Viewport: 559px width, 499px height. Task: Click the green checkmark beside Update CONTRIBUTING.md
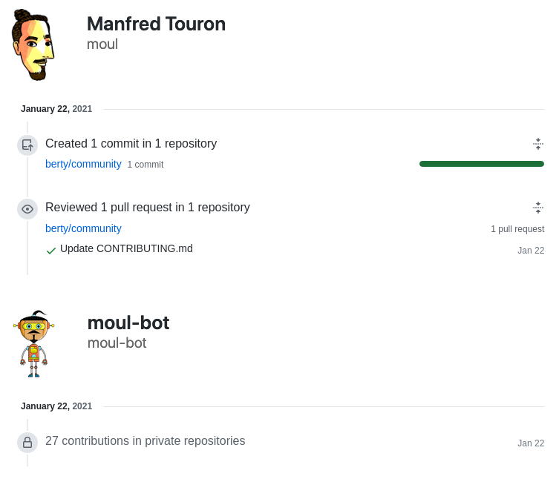pyautogui.click(x=51, y=251)
